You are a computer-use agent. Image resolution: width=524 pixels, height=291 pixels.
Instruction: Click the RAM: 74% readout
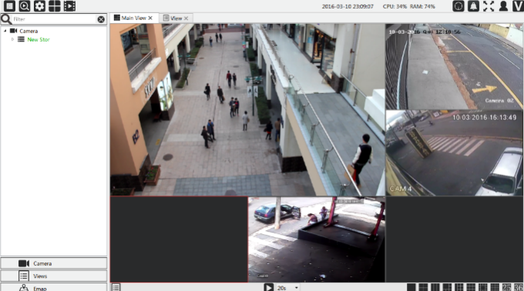422,6
